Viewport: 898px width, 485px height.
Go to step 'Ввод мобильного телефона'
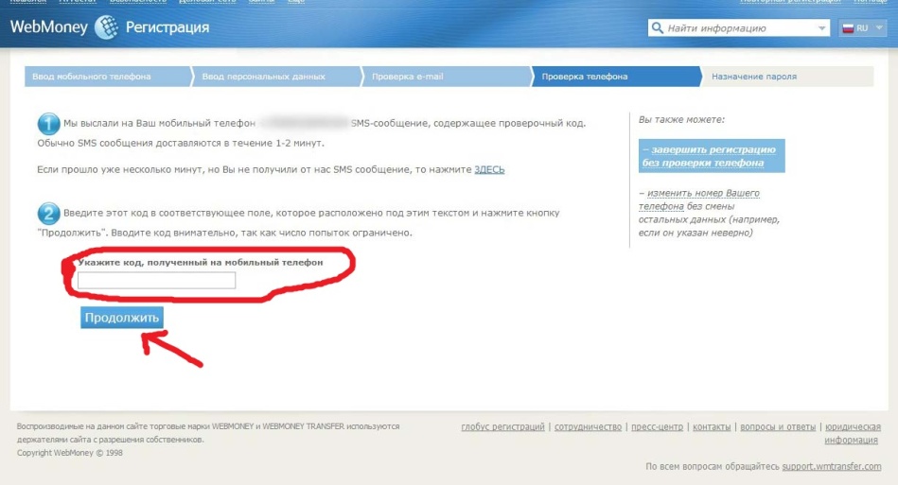point(107,76)
